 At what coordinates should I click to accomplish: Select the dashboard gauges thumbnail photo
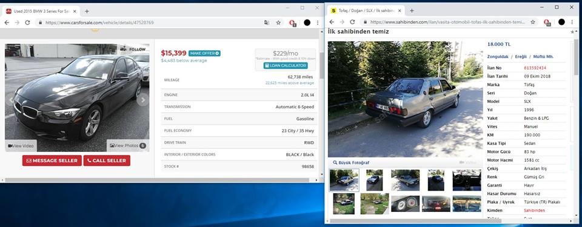tap(406, 203)
